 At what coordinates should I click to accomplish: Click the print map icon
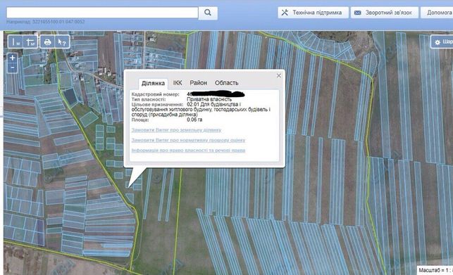point(47,42)
